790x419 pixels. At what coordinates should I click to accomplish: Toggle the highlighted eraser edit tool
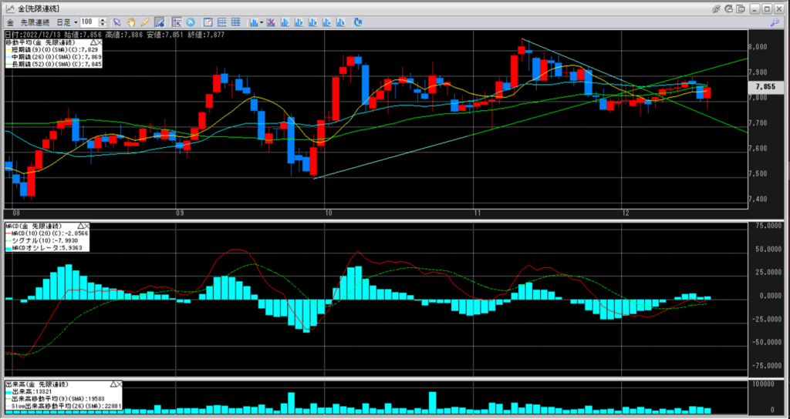tap(160, 22)
